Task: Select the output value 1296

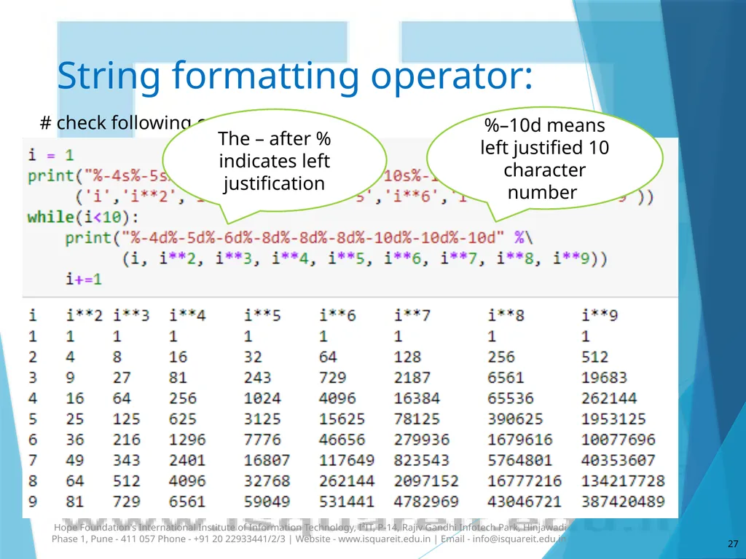Action: click(187, 440)
